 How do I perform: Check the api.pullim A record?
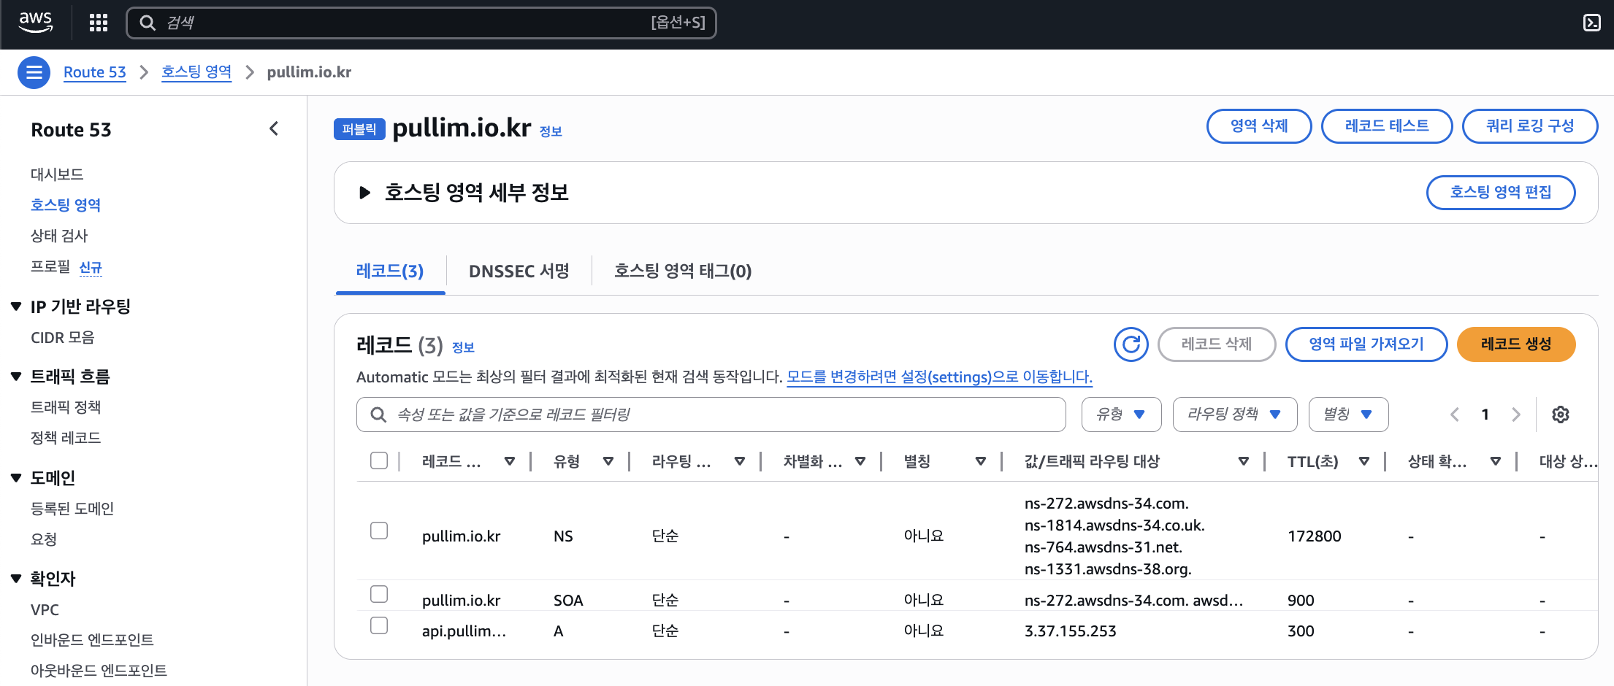point(379,625)
